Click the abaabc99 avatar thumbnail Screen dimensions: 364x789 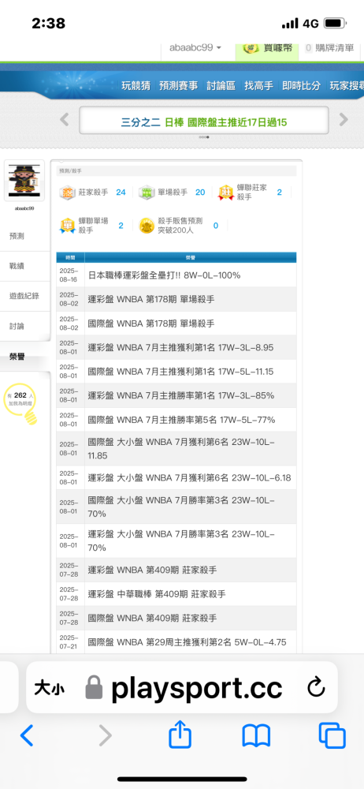(24, 180)
